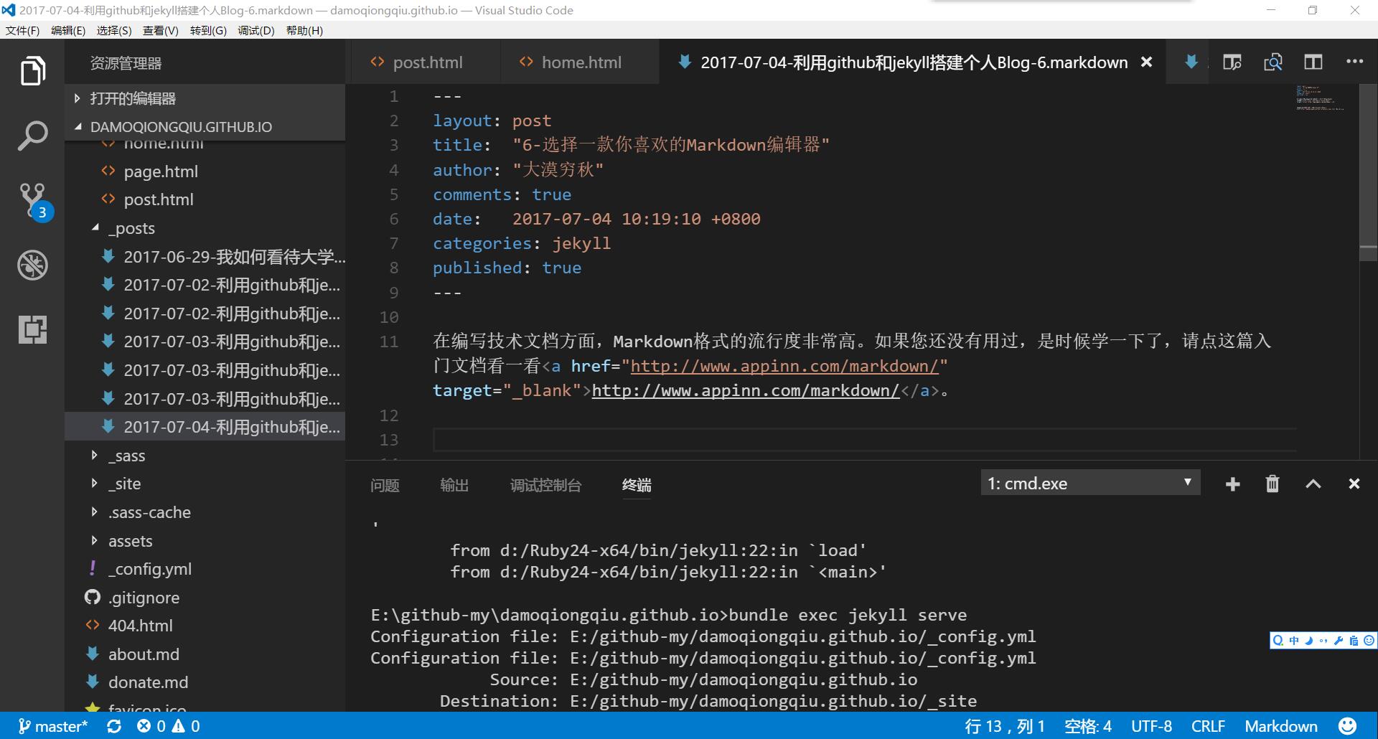Screen dimensions: 1378x739
Task: Click the editor vertical scrollbar thumb
Action: pos(1368,171)
